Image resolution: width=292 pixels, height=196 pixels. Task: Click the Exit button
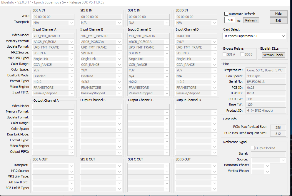tap(278, 21)
